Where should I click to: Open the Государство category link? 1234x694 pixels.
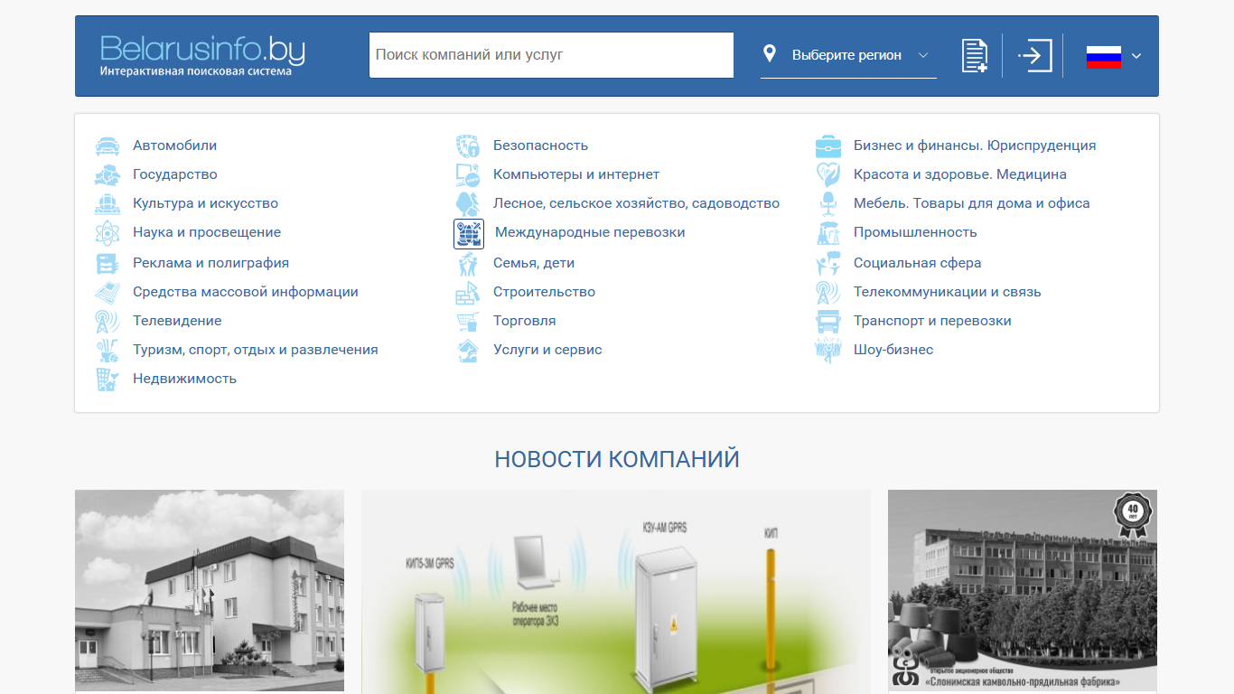(175, 174)
